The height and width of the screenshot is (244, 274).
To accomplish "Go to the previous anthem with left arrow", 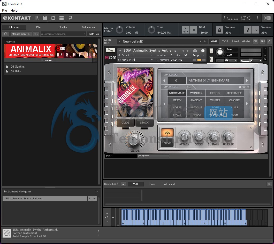I will (x=164, y=80).
